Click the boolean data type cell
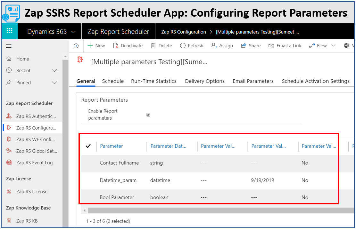Viewport: 356px width, 229px height. (x=159, y=197)
